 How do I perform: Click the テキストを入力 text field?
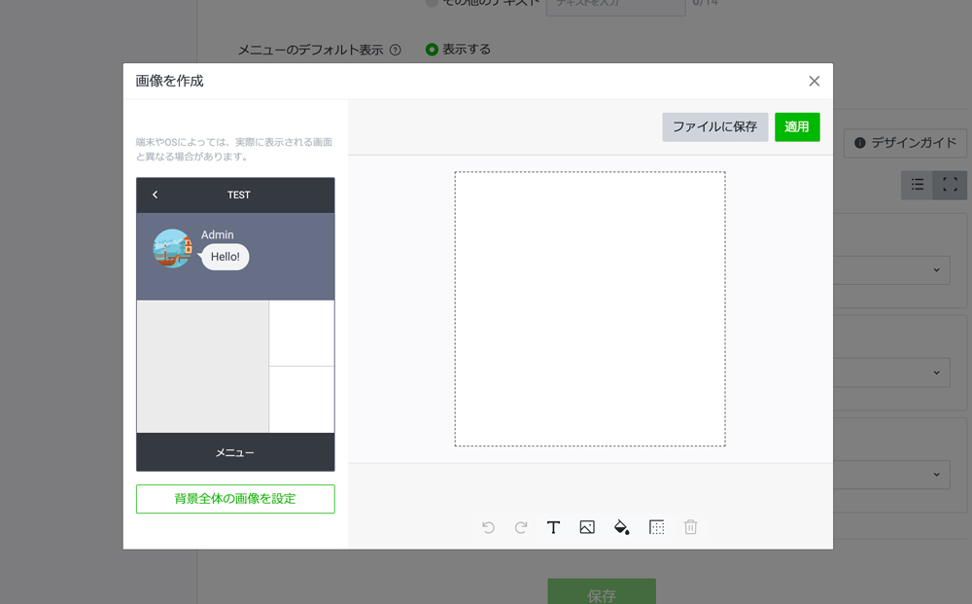coord(615,5)
